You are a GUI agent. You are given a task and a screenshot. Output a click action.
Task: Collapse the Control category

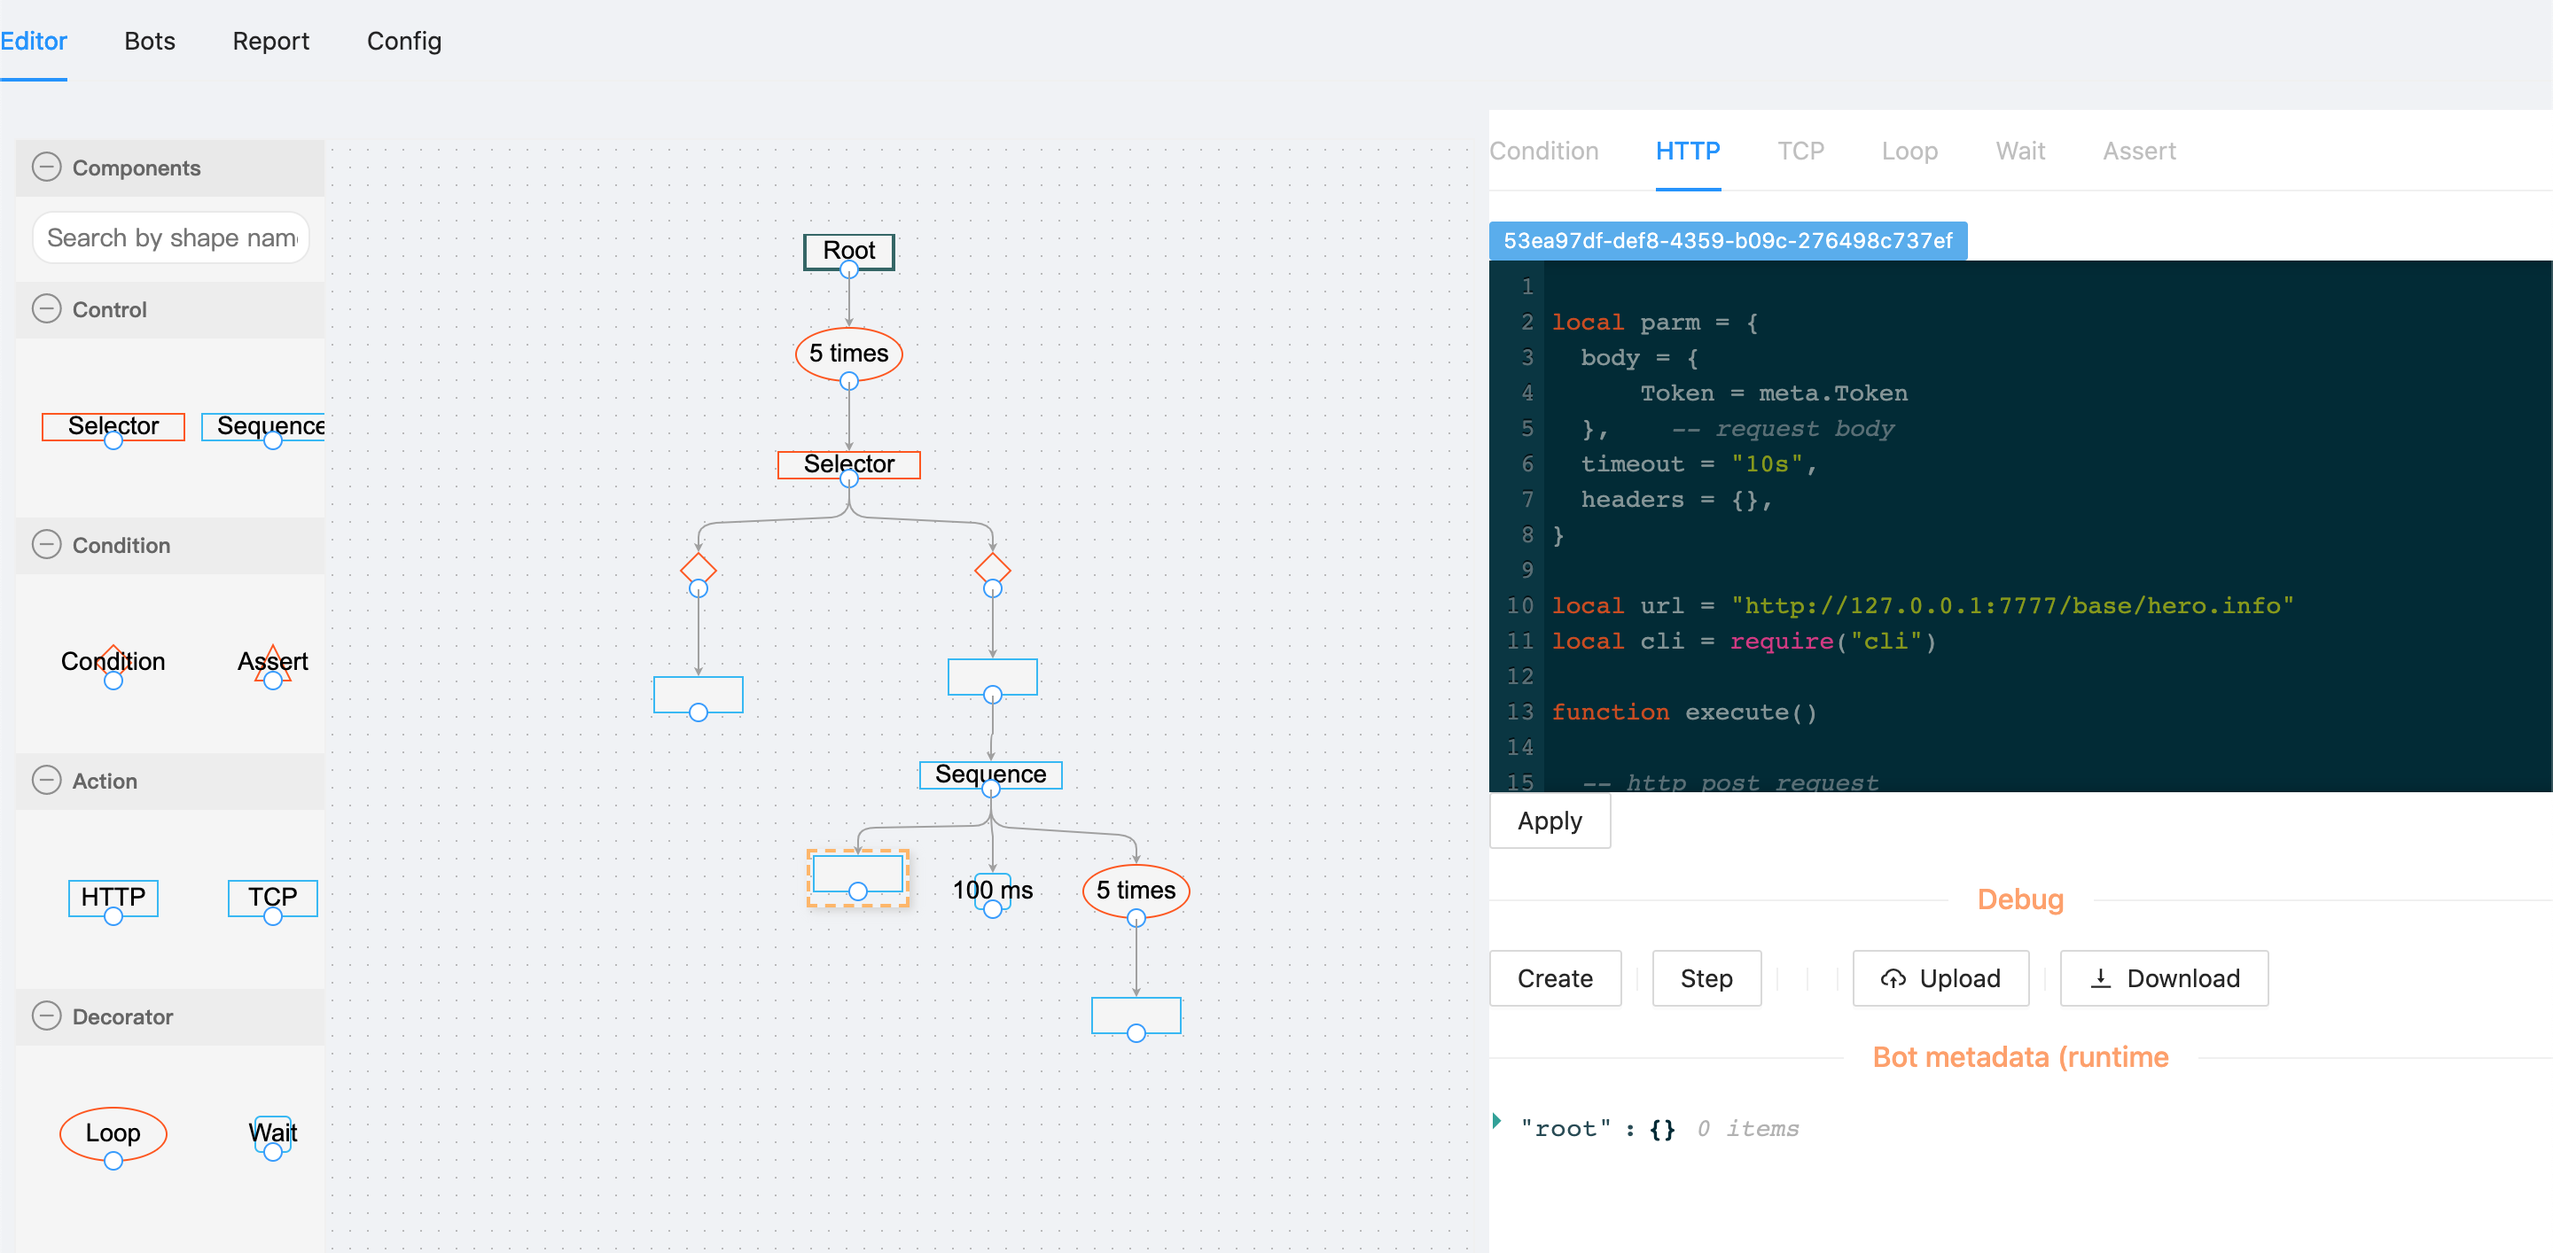(x=47, y=309)
